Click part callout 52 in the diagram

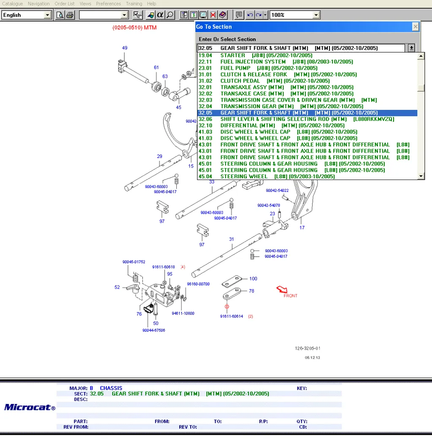point(117,287)
